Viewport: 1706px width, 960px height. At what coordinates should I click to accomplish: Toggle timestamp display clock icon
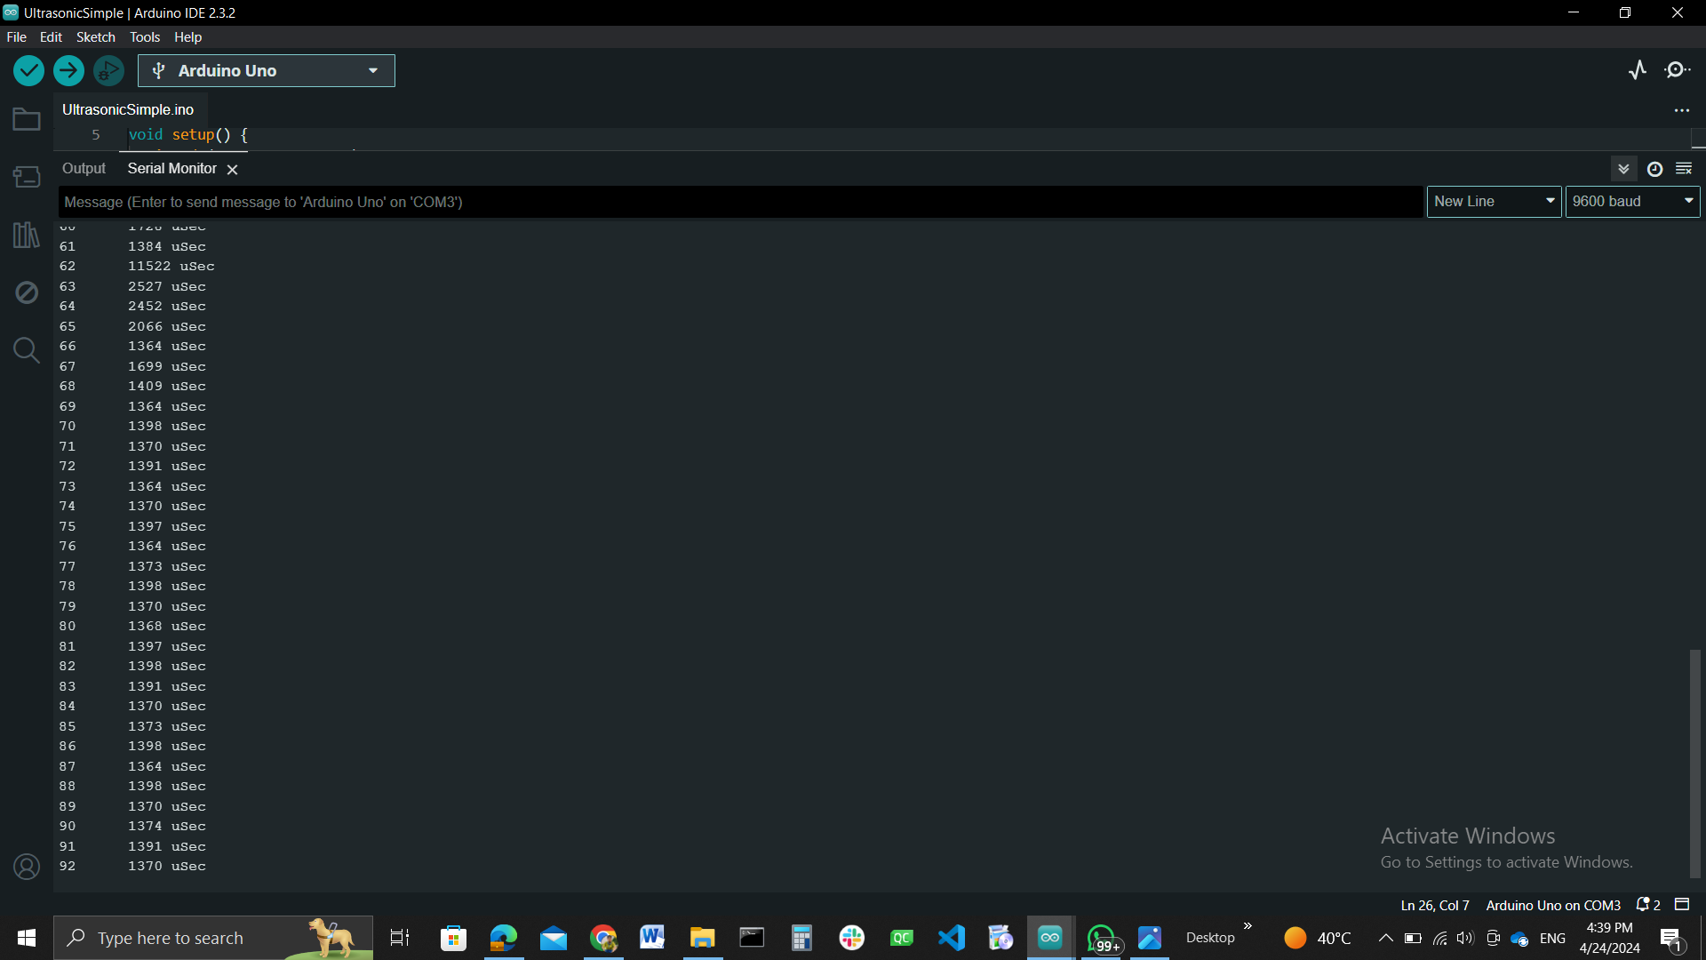point(1654,169)
